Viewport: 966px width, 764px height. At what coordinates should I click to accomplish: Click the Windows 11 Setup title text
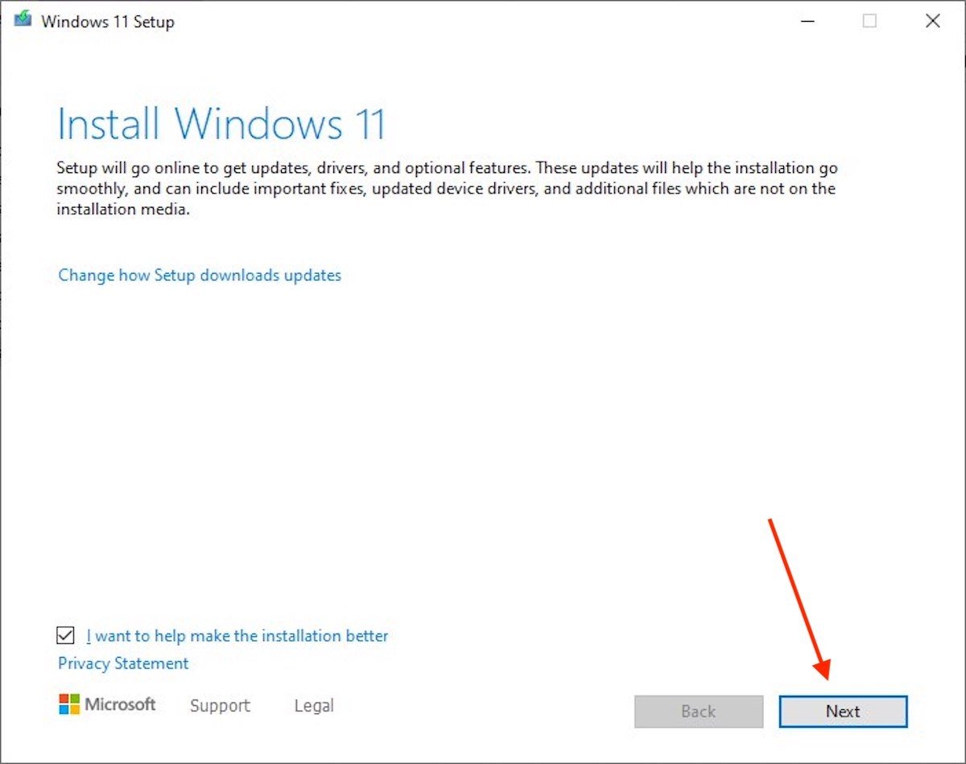tap(108, 22)
